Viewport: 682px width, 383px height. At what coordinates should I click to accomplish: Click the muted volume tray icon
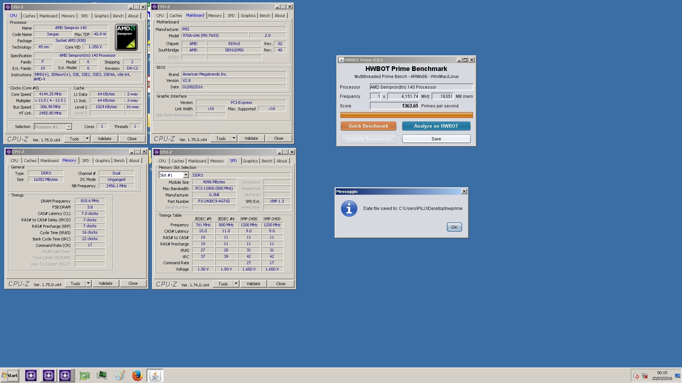(636, 376)
